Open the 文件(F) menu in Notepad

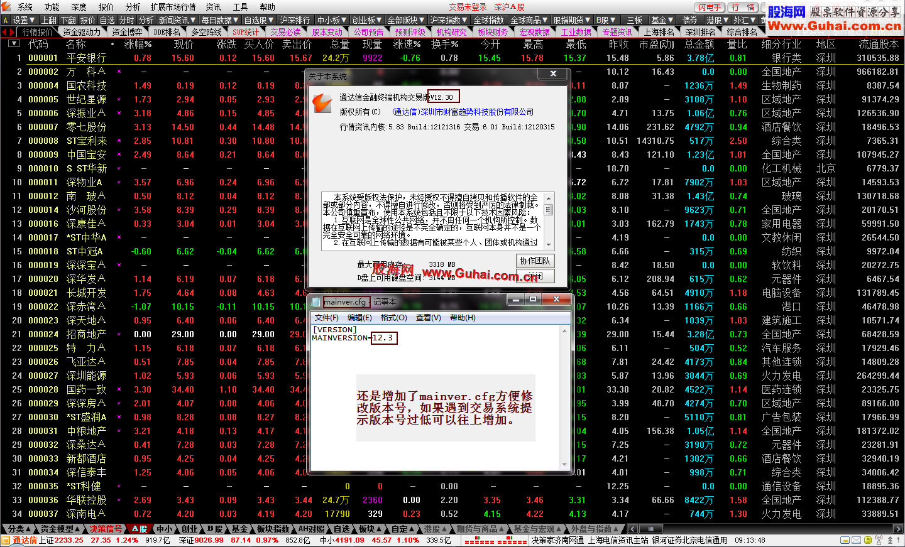[327, 318]
